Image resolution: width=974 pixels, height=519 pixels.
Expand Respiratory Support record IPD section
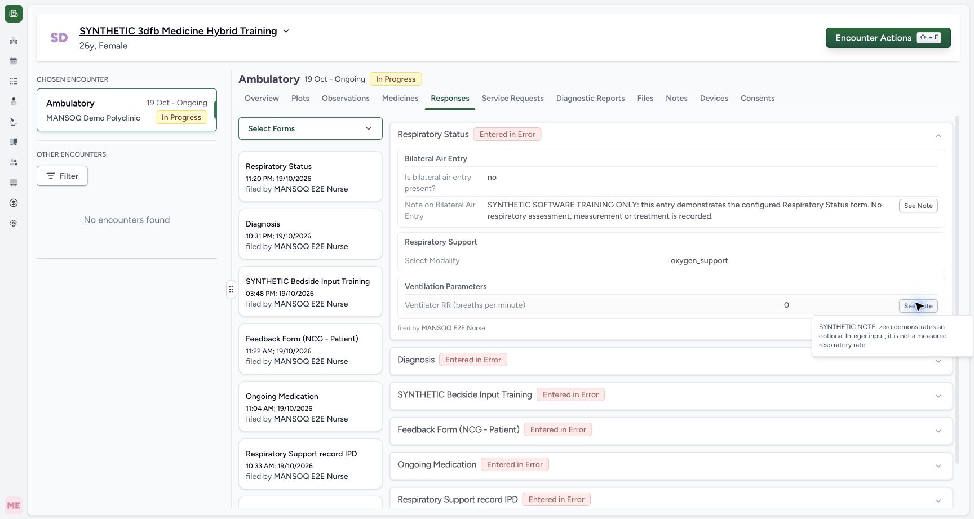click(938, 500)
